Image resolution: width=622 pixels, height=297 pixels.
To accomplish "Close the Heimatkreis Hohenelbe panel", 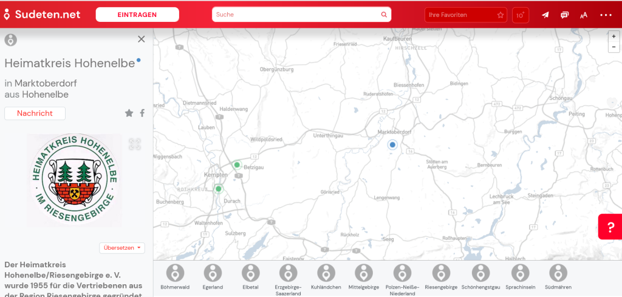I will point(142,39).
